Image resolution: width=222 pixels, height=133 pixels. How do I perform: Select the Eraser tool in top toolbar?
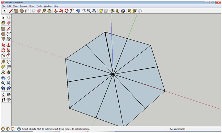point(39,11)
